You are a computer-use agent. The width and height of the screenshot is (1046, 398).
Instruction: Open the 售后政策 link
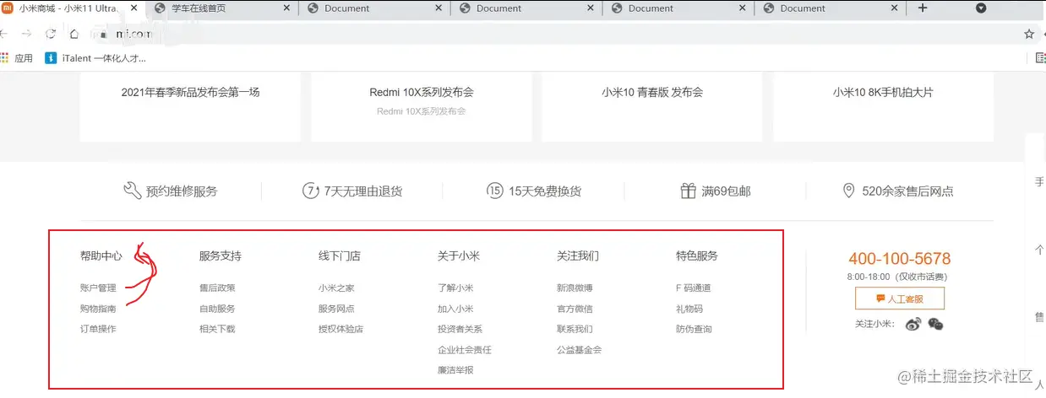point(217,288)
